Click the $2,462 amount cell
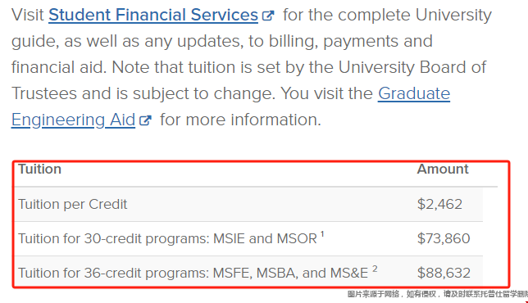This screenshot has width=528, height=303. (x=439, y=204)
